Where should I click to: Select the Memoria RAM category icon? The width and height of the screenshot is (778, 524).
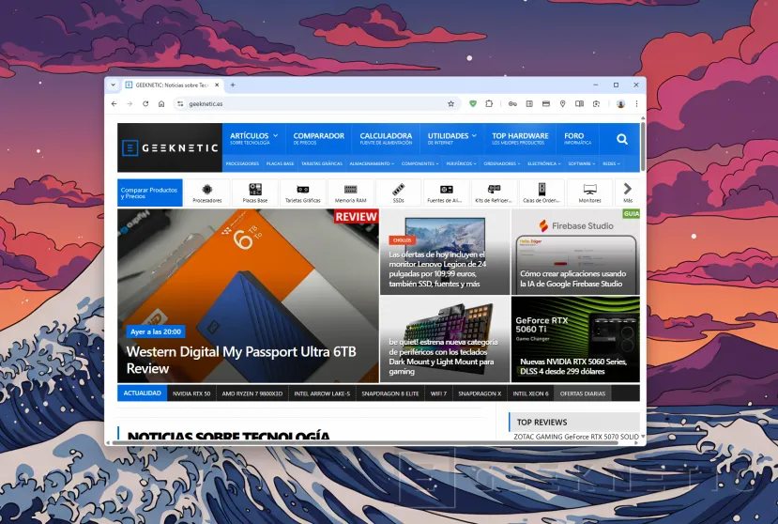click(350, 193)
